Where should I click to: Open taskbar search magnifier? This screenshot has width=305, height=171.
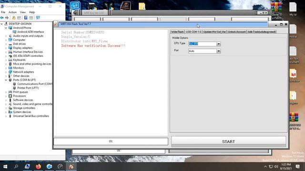coord(16,167)
